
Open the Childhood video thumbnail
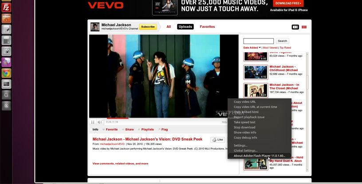[256, 72]
